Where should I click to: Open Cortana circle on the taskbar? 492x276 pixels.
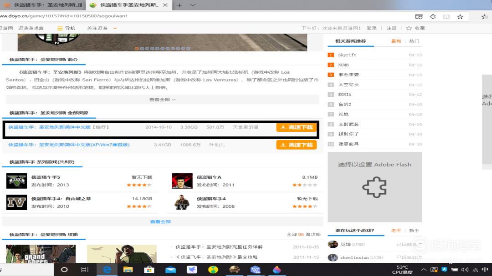tap(64, 270)
